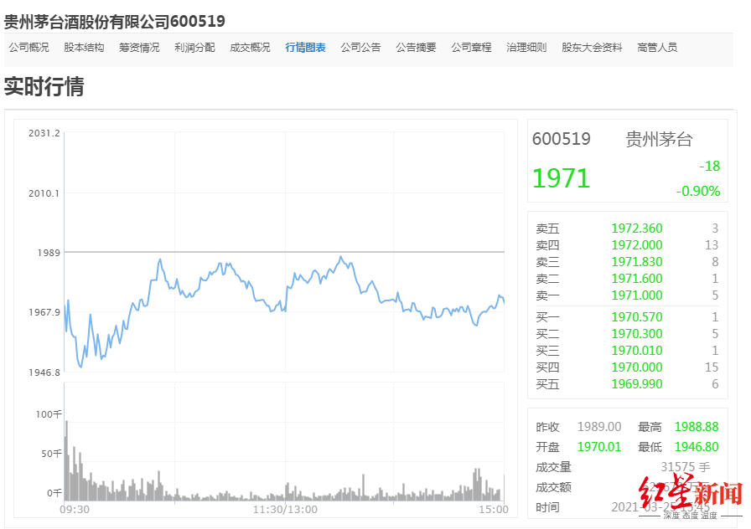Click the 贵州茅台酒股份有限公司600519 page title

115,22
